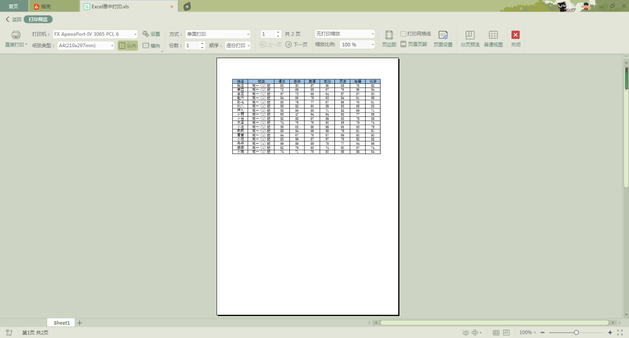629x338 pixels.
Task: Select 横向 landscape orientation
Action: pyautogui.click(x=151, y=46)
